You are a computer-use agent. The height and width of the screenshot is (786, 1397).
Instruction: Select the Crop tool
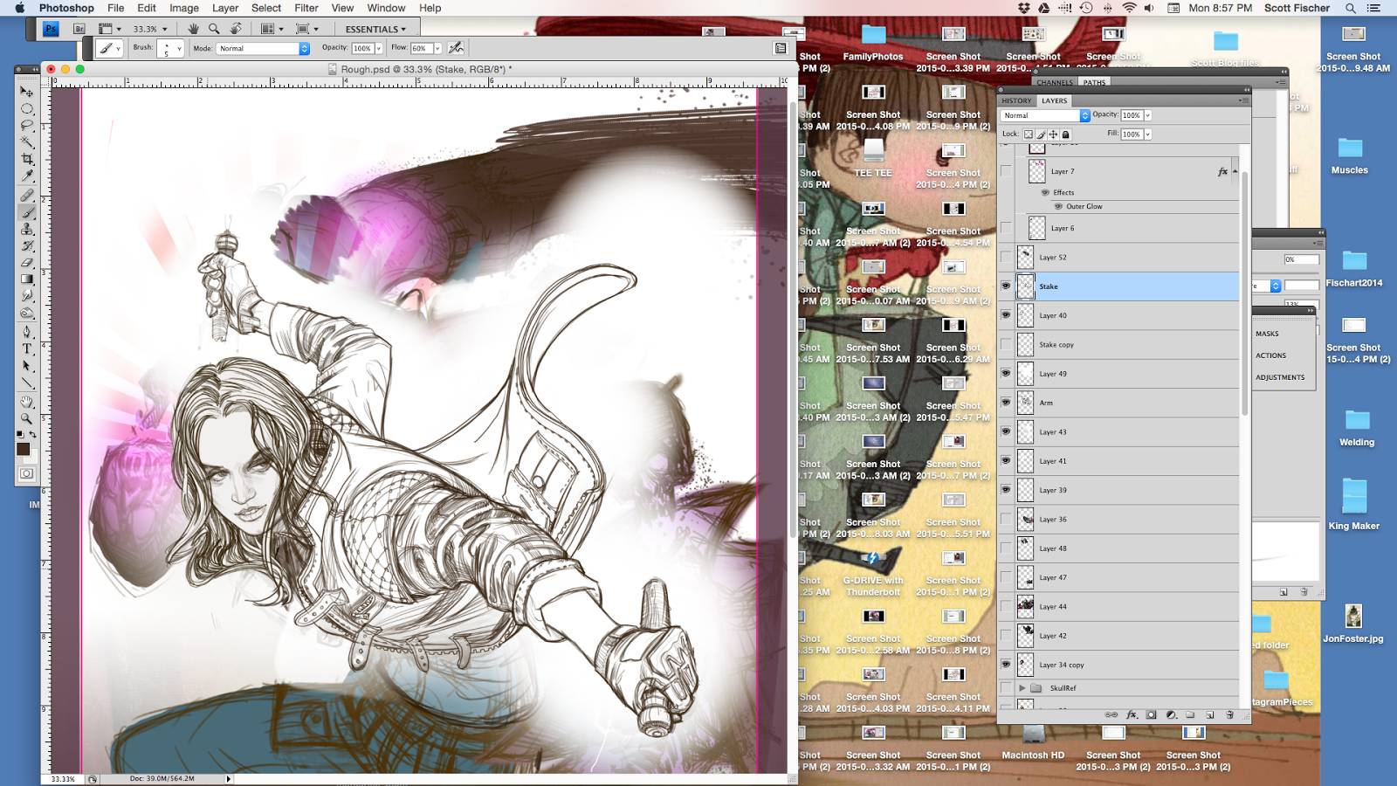click(27, 159)
